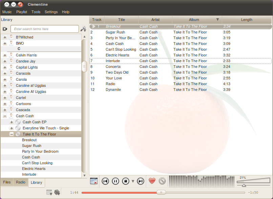The image size is (273, 199).
Task: Sort playlist by Artist column
Action: click(x=155, y=20)
